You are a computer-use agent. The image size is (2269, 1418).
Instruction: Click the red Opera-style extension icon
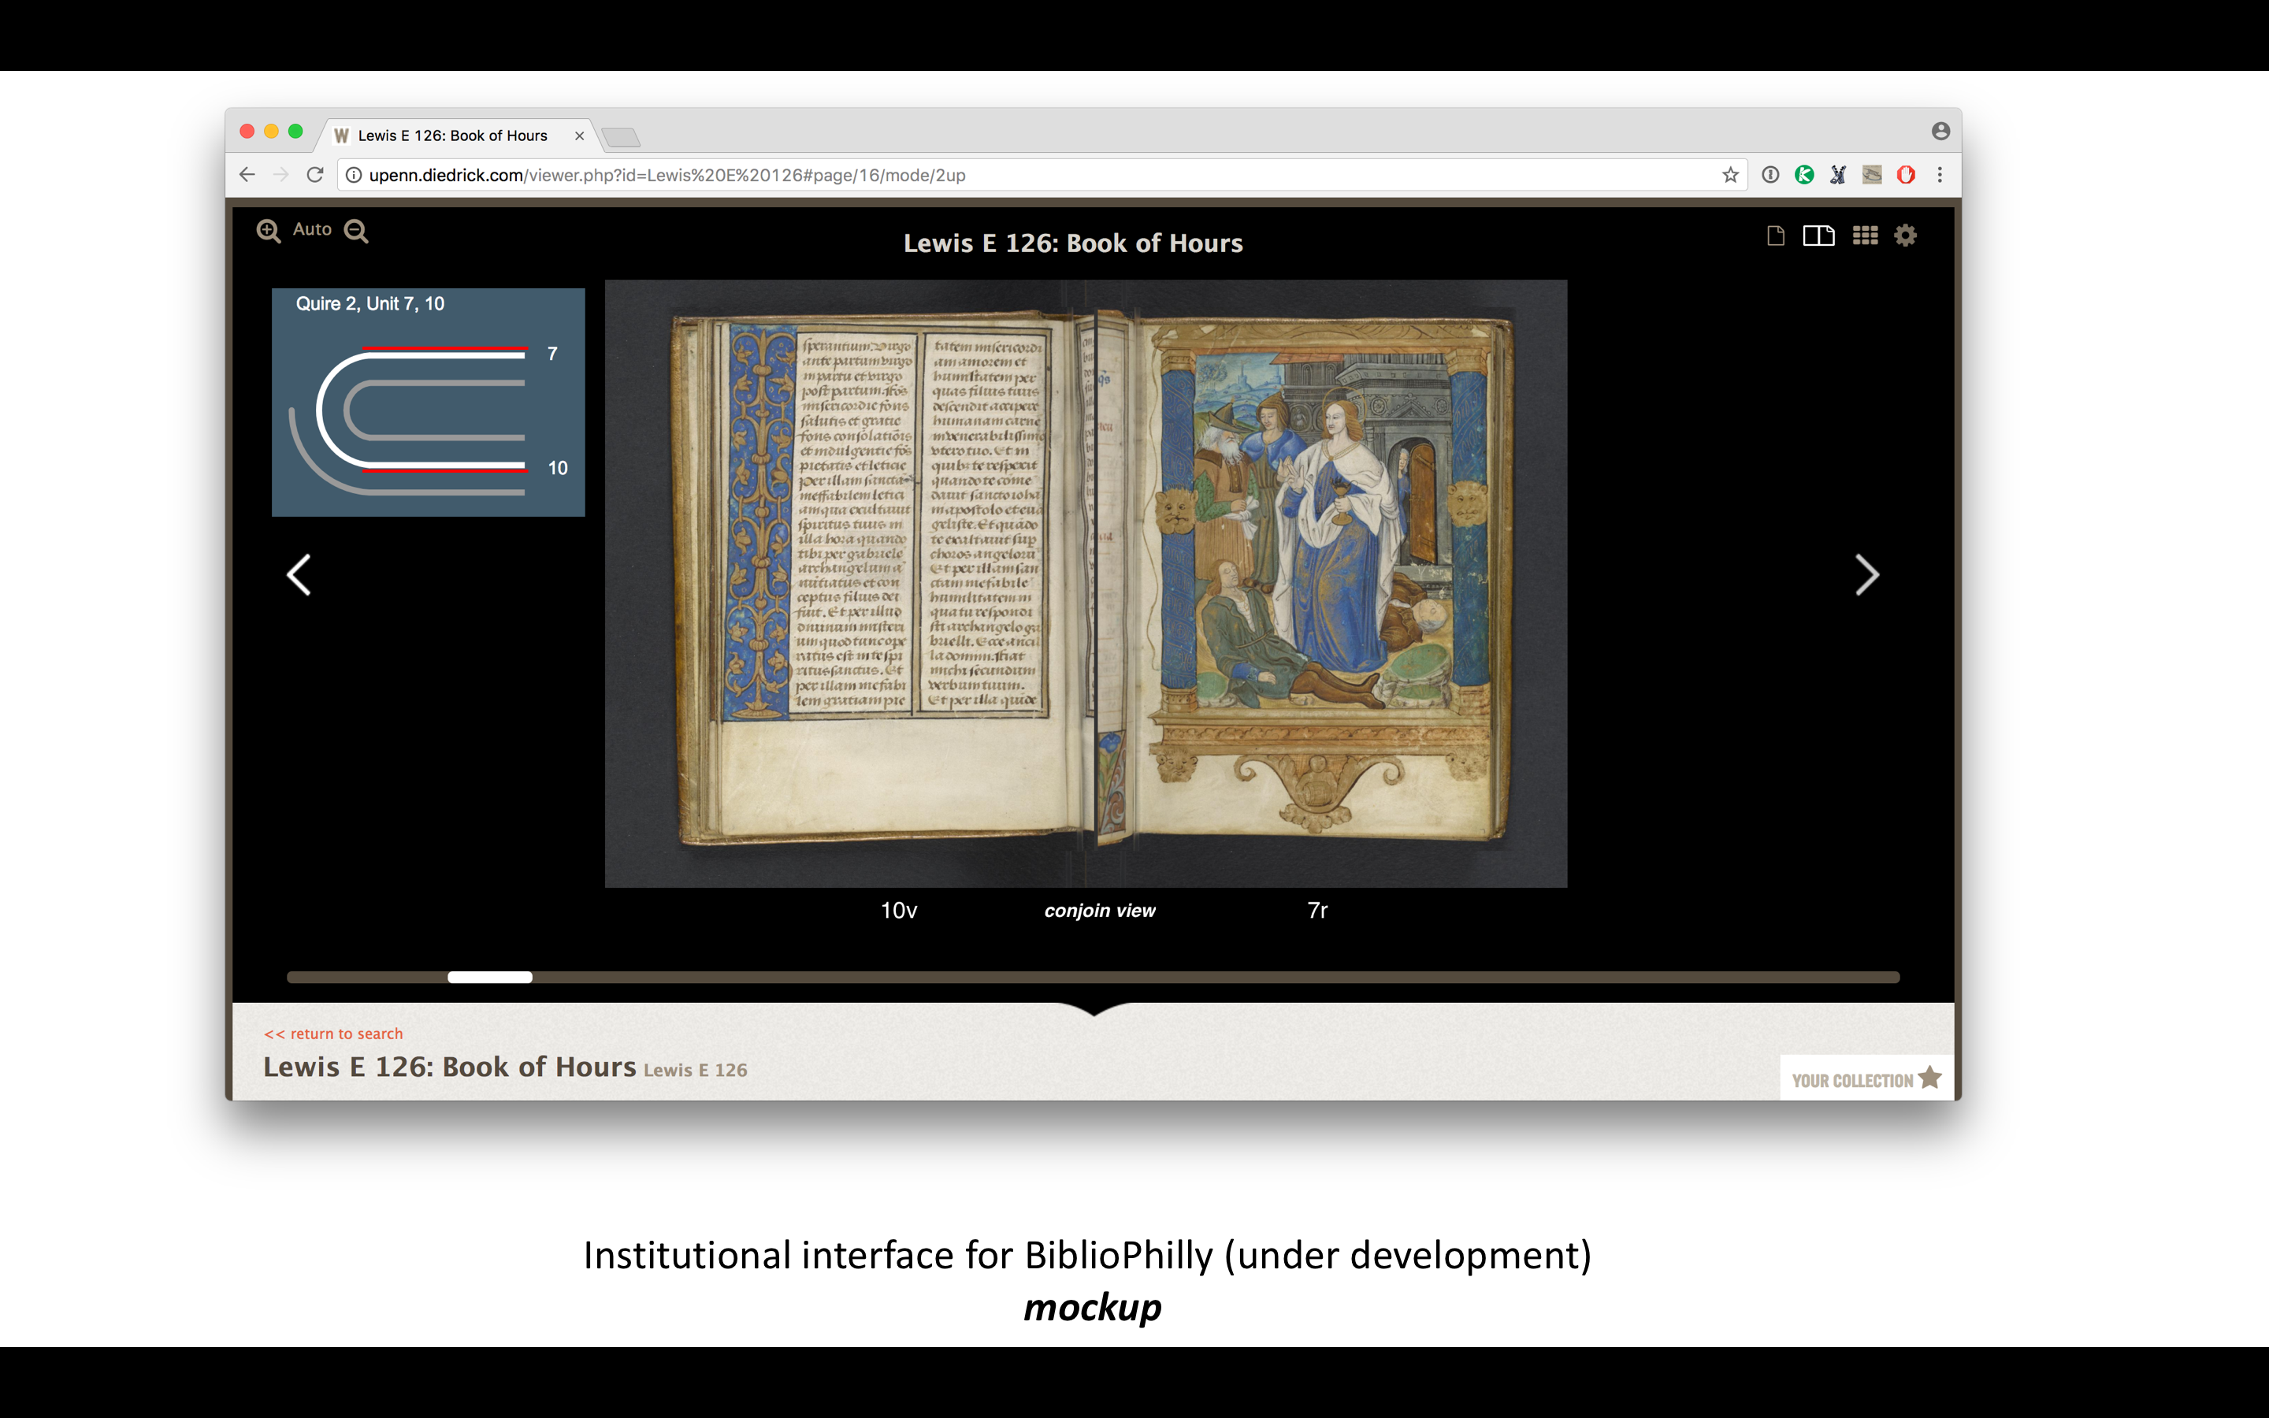click(1905, 174)
